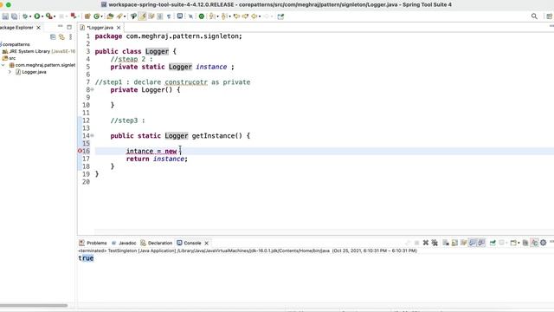Viewport: 554px width, 312px height.
Task: Open Coverage launch dropdown arrow
Action: pos(55,16)
